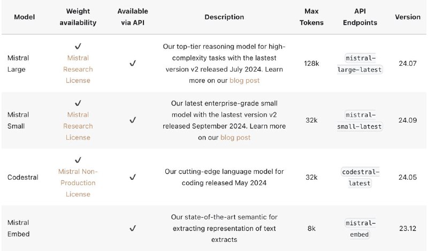
Task: Click the weight availability checkmark for Mistral Large
Action: (78, 47)
